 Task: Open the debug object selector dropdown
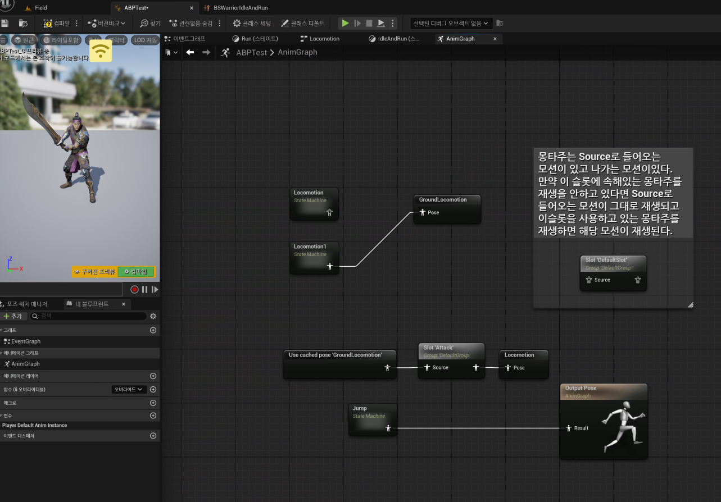451,24
